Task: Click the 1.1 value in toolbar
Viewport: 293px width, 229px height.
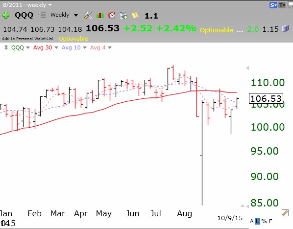Action: (x=151, y=16)
